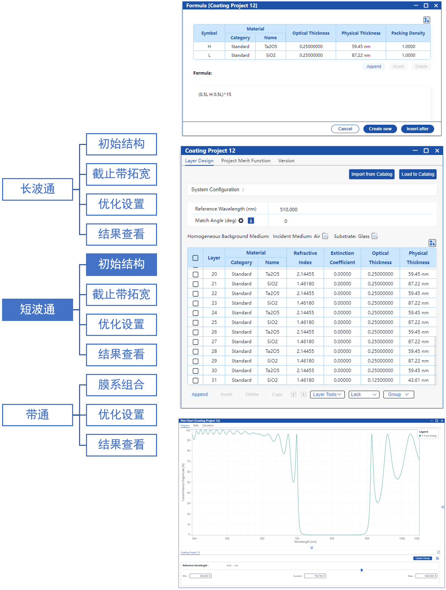Select the checkbox for layer 31
The width and height of the screenshot is (446, 590).
(196, 381)
